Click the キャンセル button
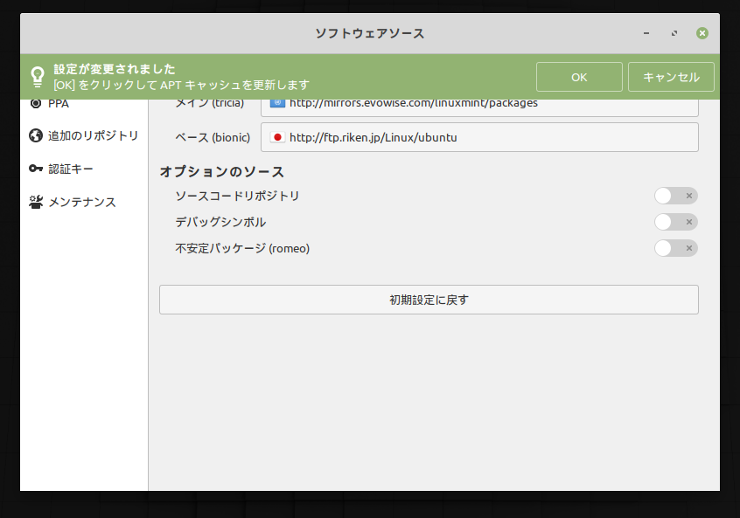Screen dimensions: 740x518 pos(671,77)
